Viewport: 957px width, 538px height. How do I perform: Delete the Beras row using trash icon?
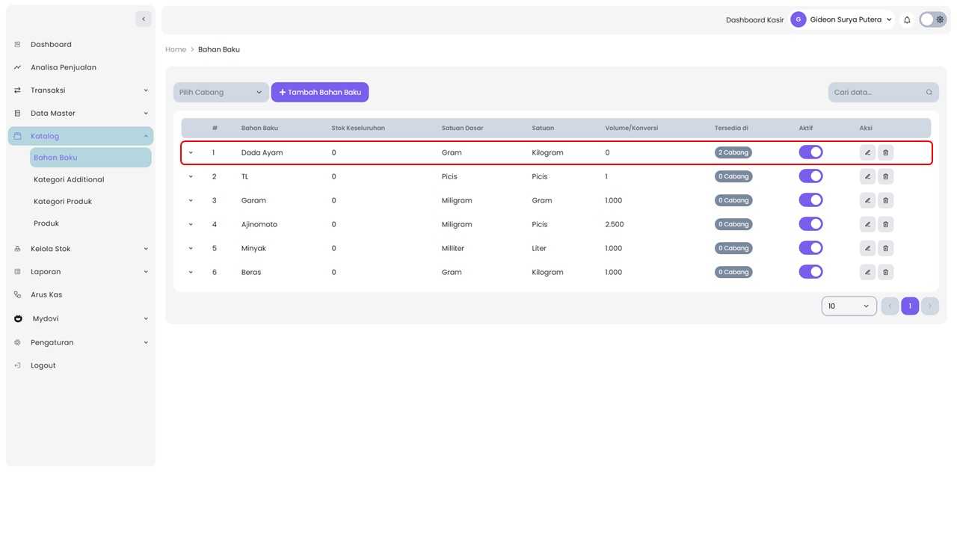click(x=885, y=272)
